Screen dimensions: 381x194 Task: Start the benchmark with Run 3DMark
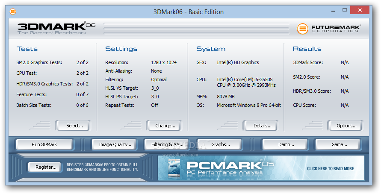point(44,144)
